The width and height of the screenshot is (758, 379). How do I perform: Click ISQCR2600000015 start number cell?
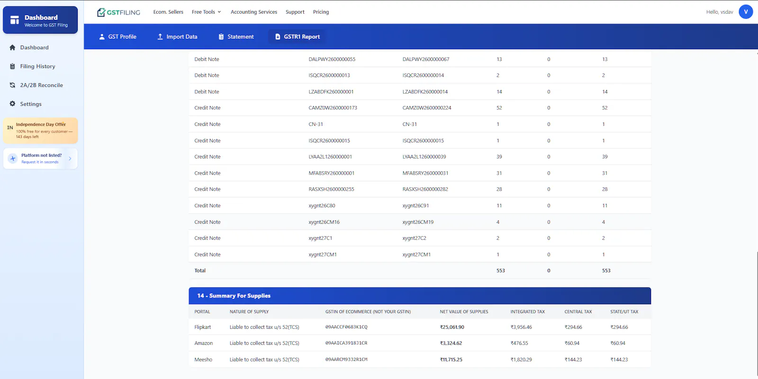(329, 141)
